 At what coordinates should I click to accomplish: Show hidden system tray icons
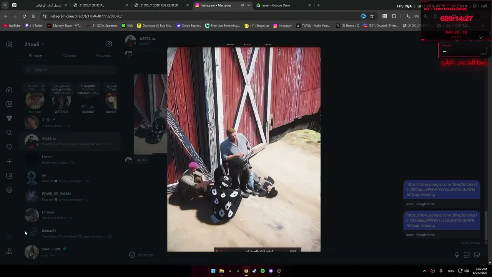coord(424,271)
